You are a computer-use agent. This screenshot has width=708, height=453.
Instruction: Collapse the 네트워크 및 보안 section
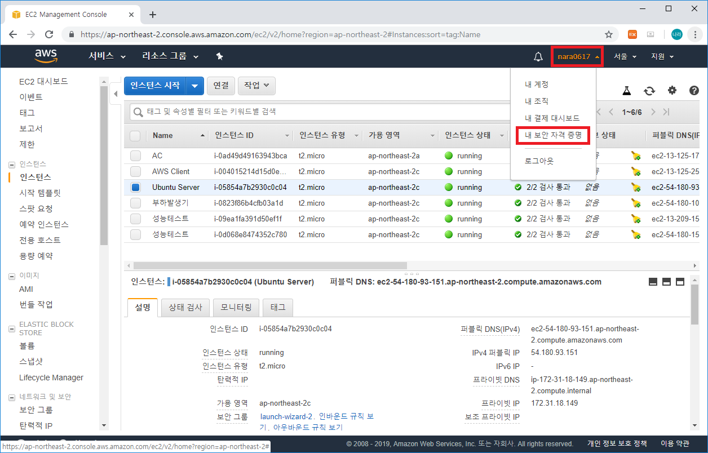12,397
